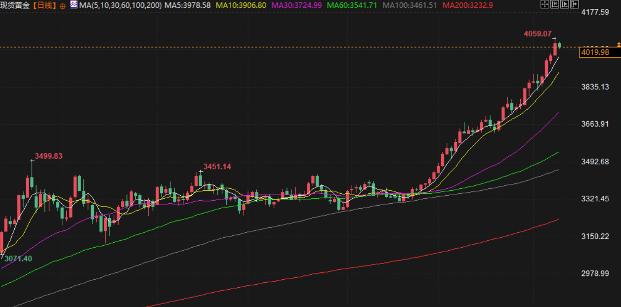Select the green MA60:3541.71 label

[x=353, y=5]
